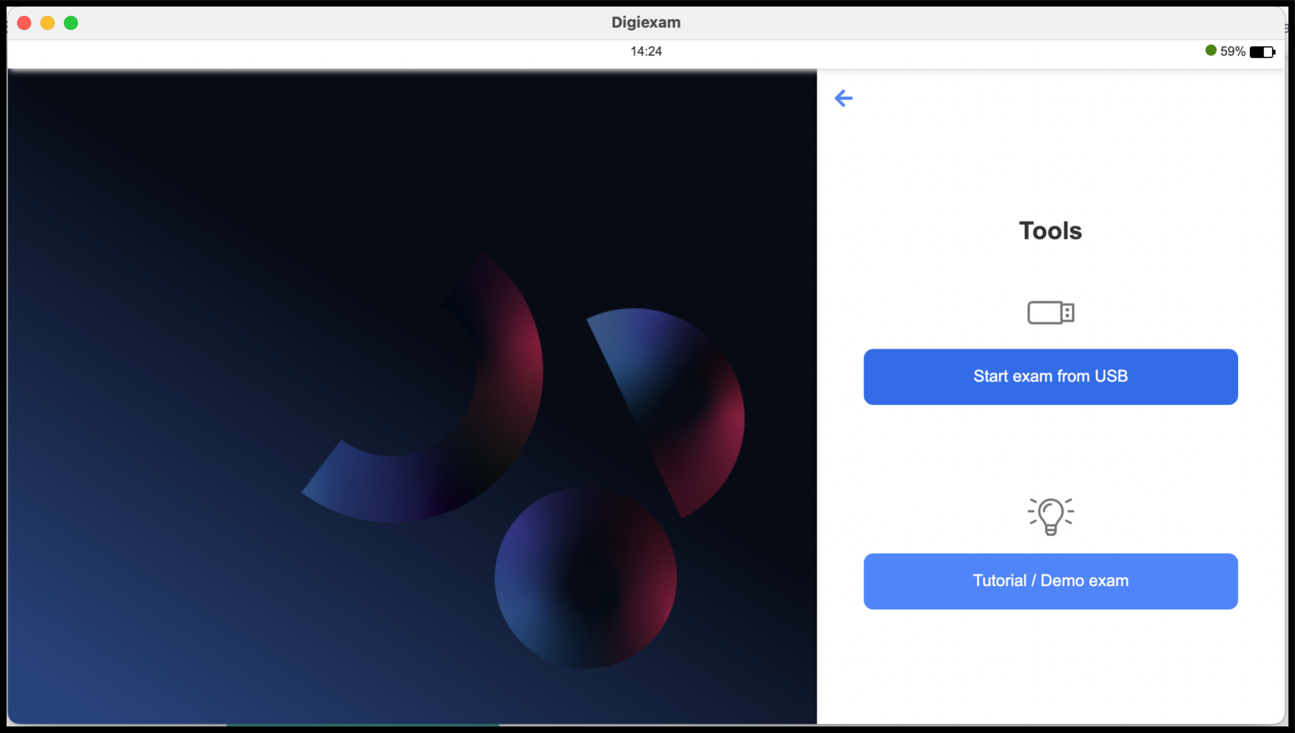Click the Digiexam window title

click(646, 22)
